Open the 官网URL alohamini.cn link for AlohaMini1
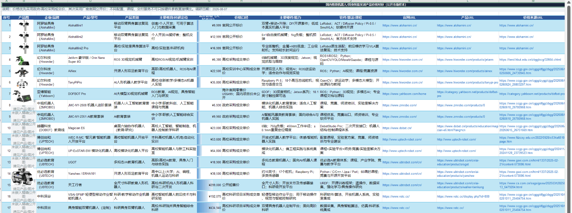Screen dimensions: 572x213 click(x=400, y=26)
